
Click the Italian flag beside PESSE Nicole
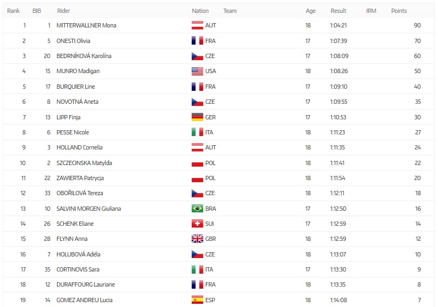click(x=197, y=132)
